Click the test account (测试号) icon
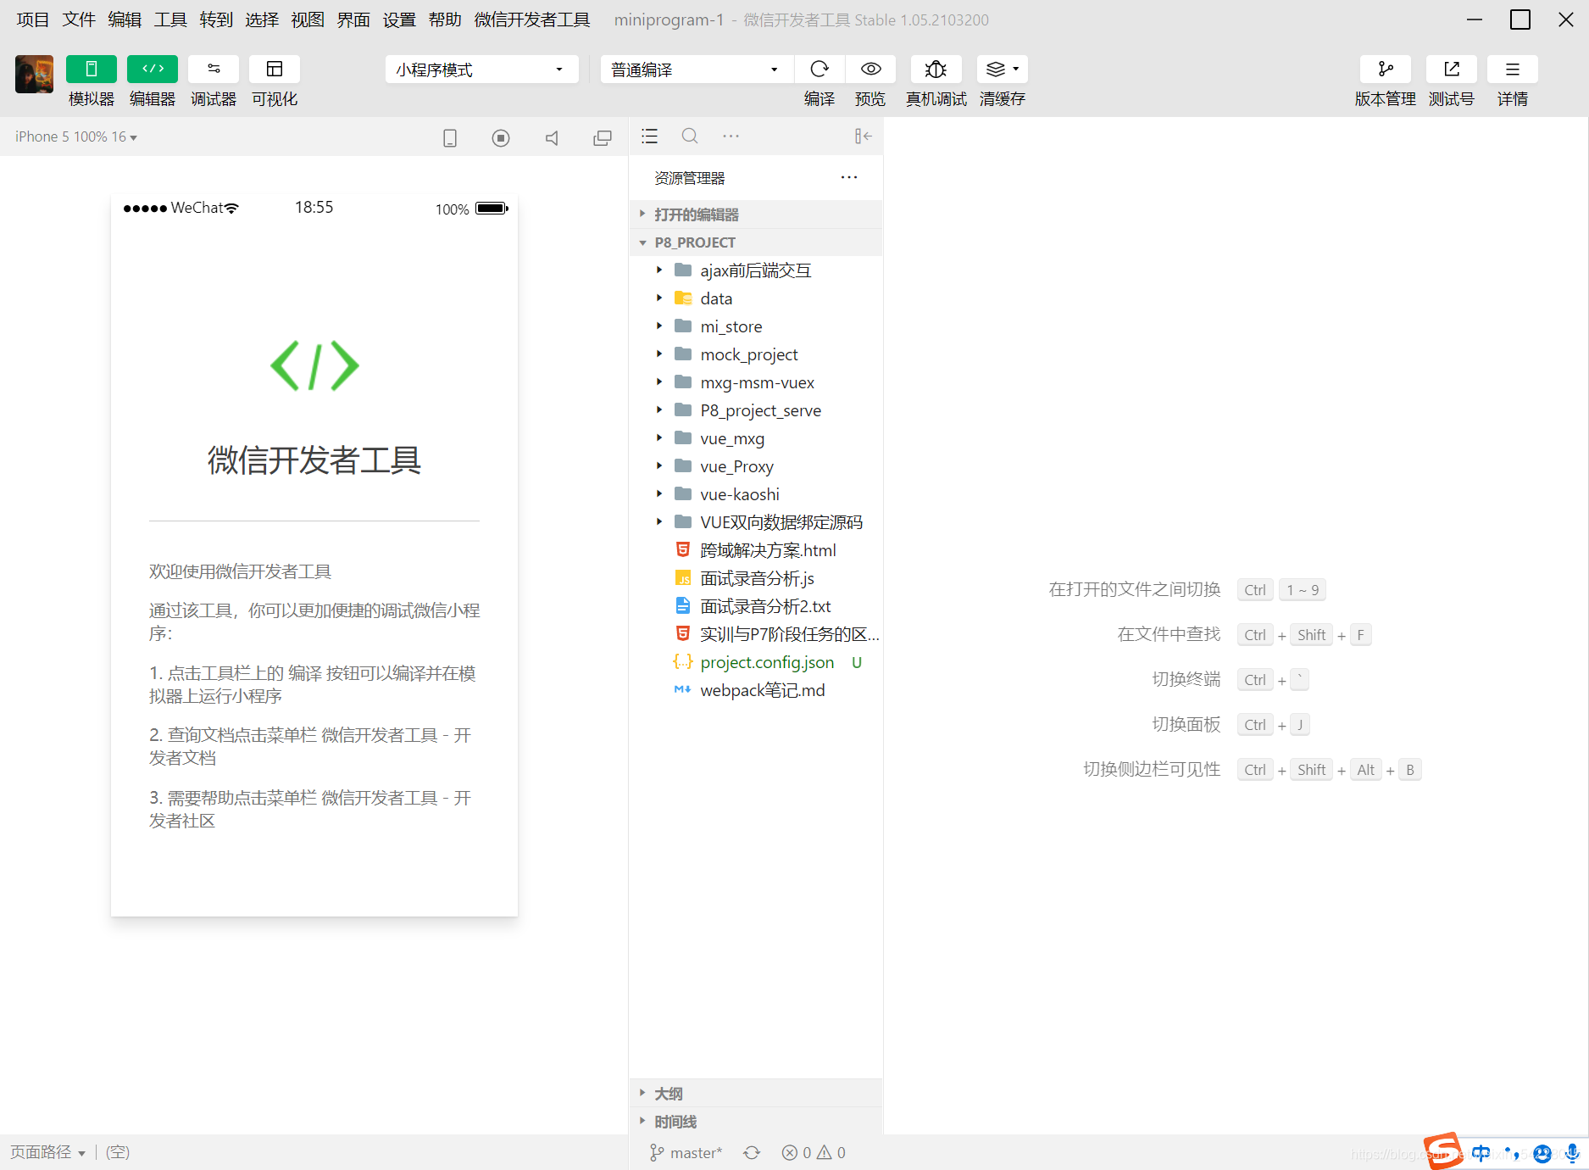1589x1170 pixels. coord(1452,69)
